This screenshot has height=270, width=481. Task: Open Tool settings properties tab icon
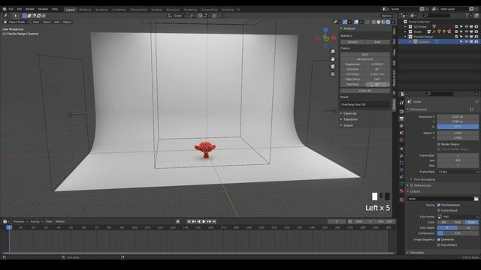[x=401, y=103]
